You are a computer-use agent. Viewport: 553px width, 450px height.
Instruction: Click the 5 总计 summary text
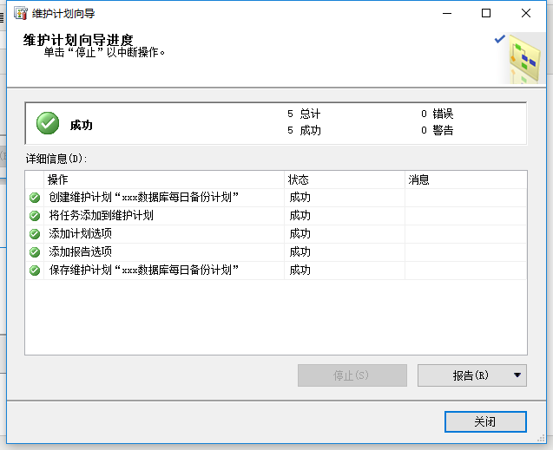point(304,114)
